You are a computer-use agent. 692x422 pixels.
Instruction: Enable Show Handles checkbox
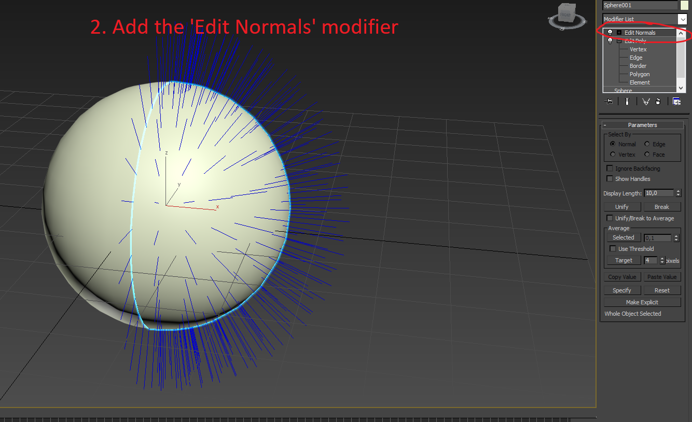[610, 179]
